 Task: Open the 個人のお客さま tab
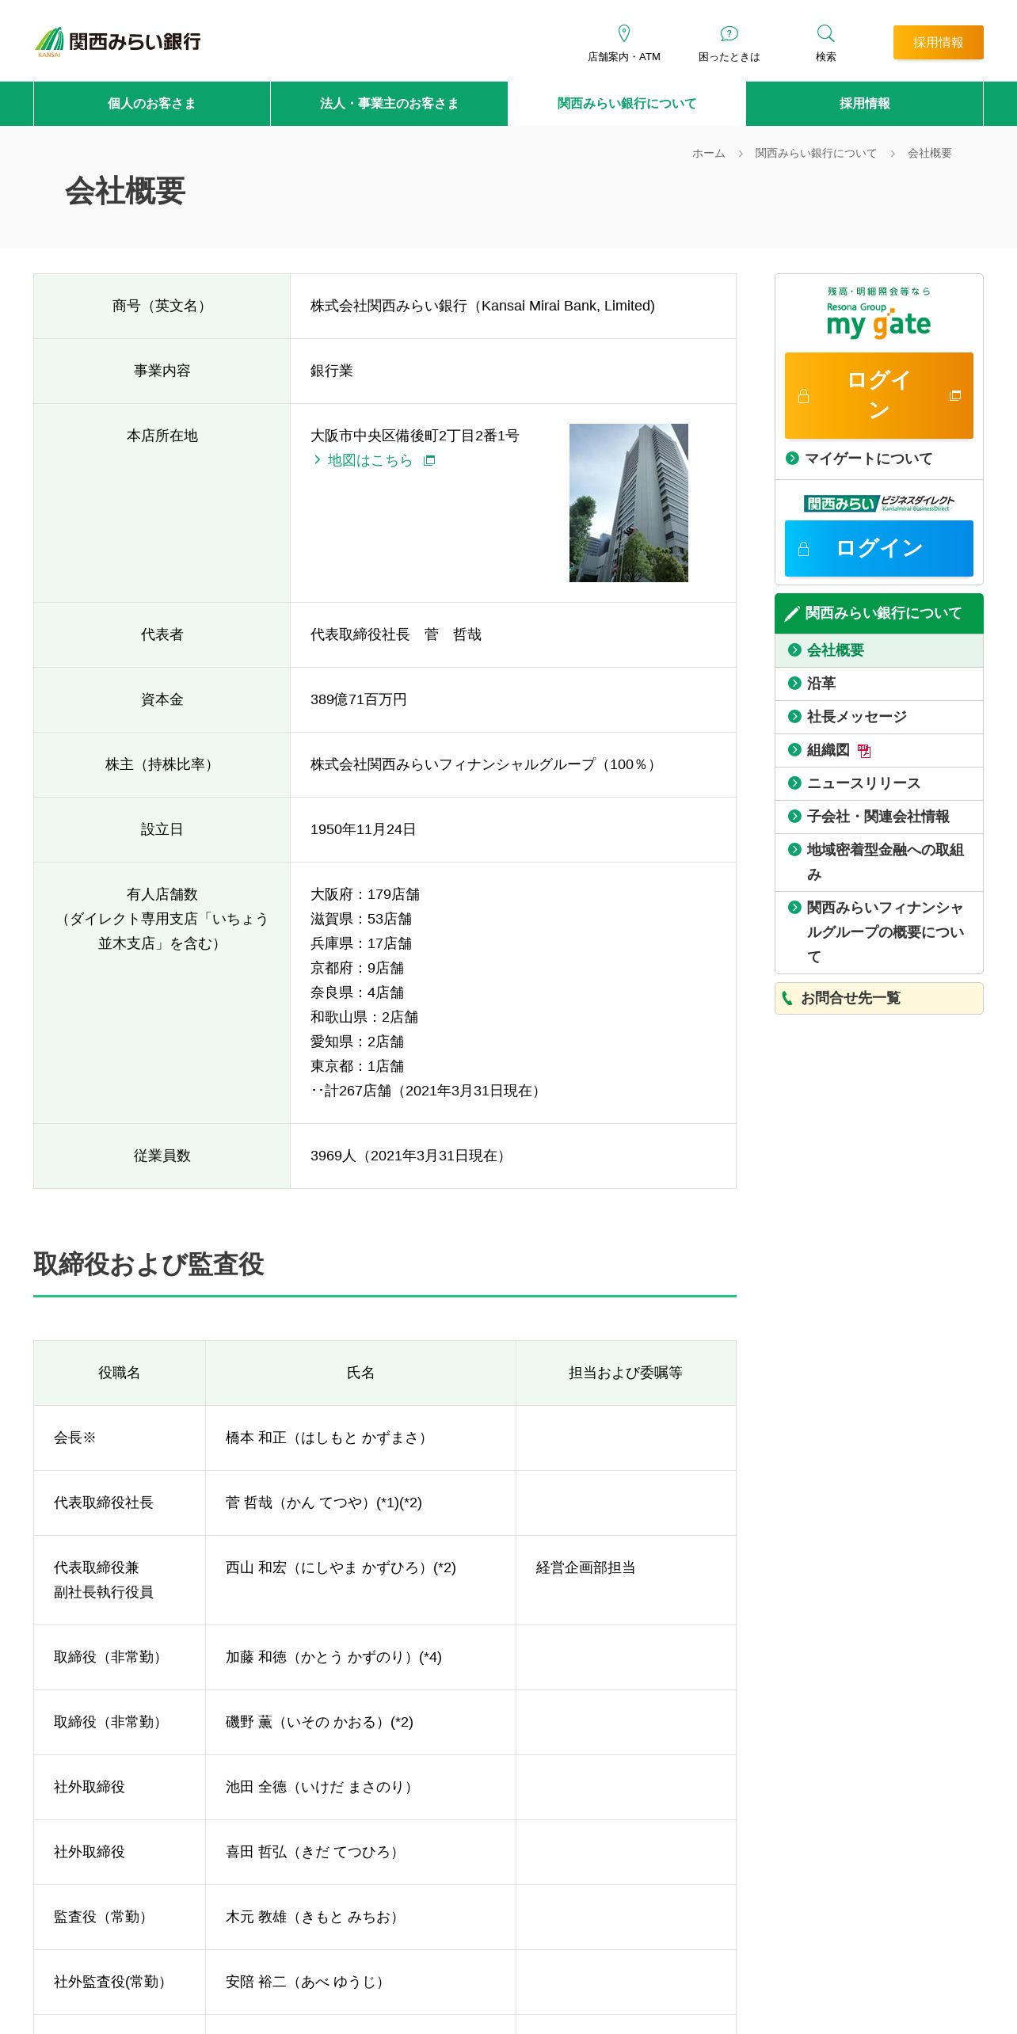pyautogui.click(x=151, y=104)
